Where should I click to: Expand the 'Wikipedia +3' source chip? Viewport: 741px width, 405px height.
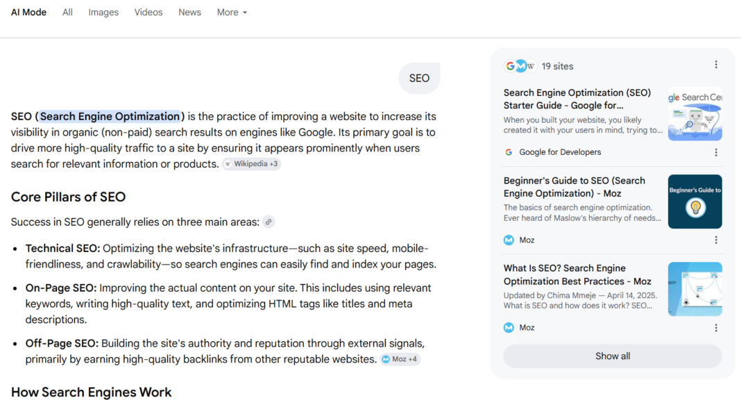coord(251,164)
